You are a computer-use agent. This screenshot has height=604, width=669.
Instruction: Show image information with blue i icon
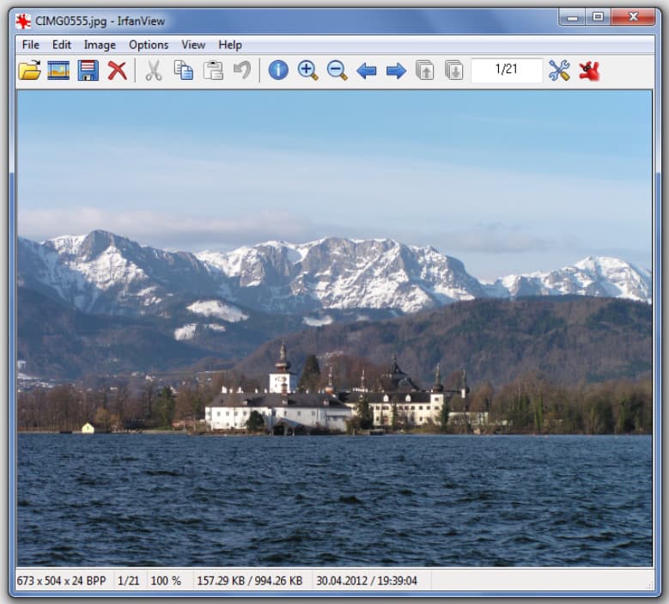click(x=278, y=70)
